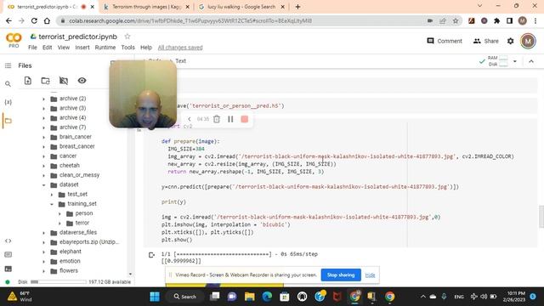
Task: Pause the Vimeo recording
Action: pyautogui.click(x=230, y=119)
